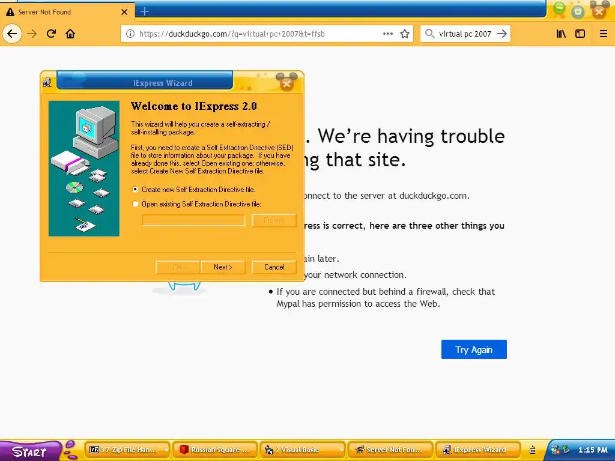Click the Welcome to IExpress 2.0 heading

[194, 106]
